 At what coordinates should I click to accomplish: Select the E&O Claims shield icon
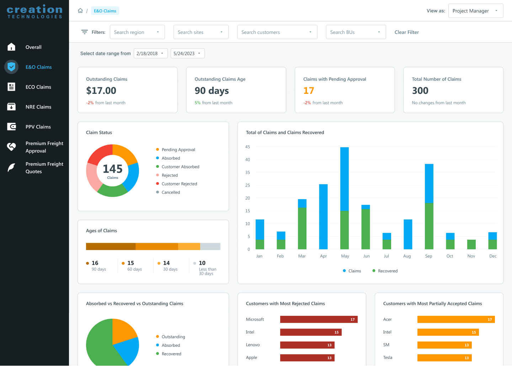(x=11, y=67)
